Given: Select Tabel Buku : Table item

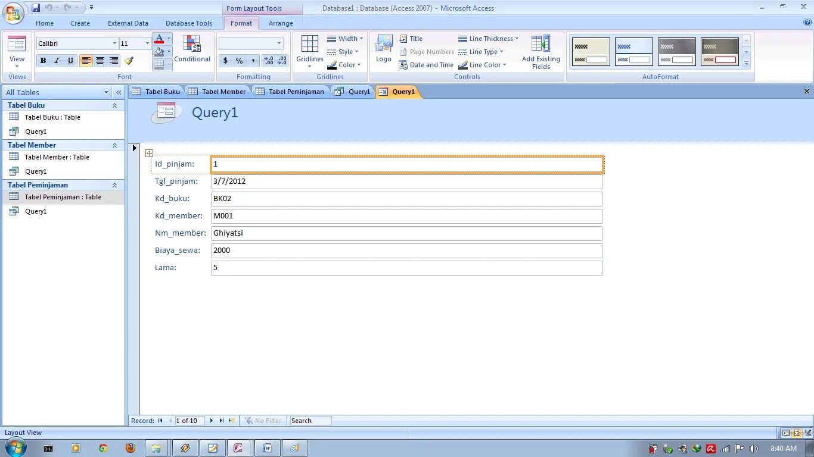Looking at the screenshot, I should click(63, 117).
